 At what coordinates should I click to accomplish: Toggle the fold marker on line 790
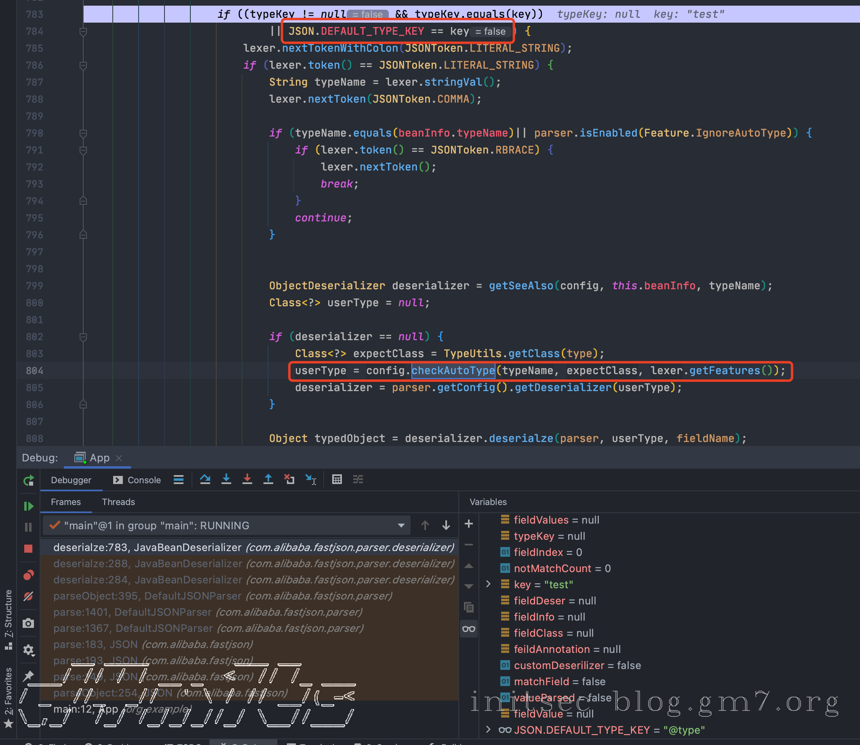tap(83, 133)
